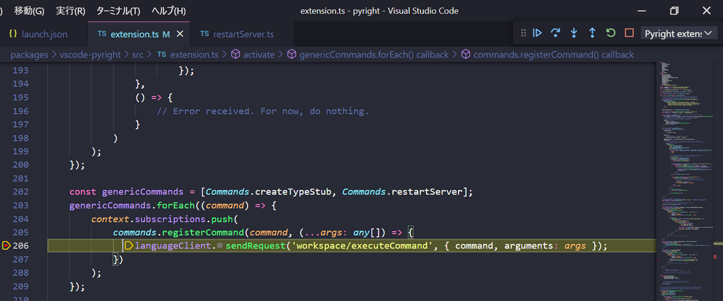Click on 'sendRequest' in line 206
Viewport: 723px width, 301px height.
(x=255, y=246)
